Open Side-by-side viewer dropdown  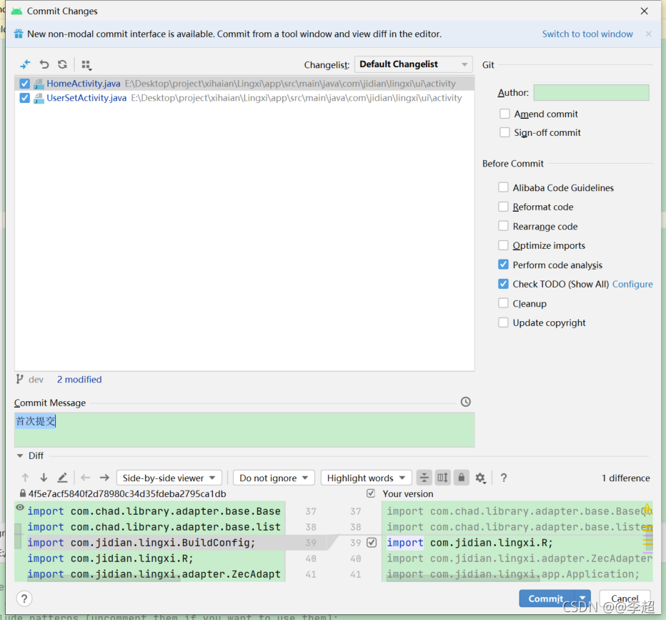click(x=169, y=478)
